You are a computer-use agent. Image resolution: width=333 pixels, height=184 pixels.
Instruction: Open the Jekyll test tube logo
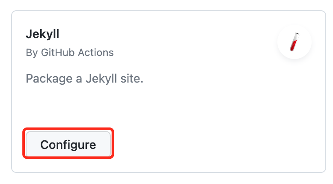[x=294, y=42]
